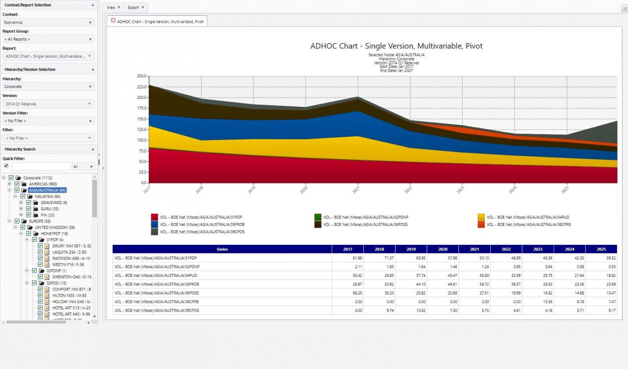The image size is (628, 369).
Task: Toggle the Quick Filter checkbox
Action: click(x=6, y=166)
